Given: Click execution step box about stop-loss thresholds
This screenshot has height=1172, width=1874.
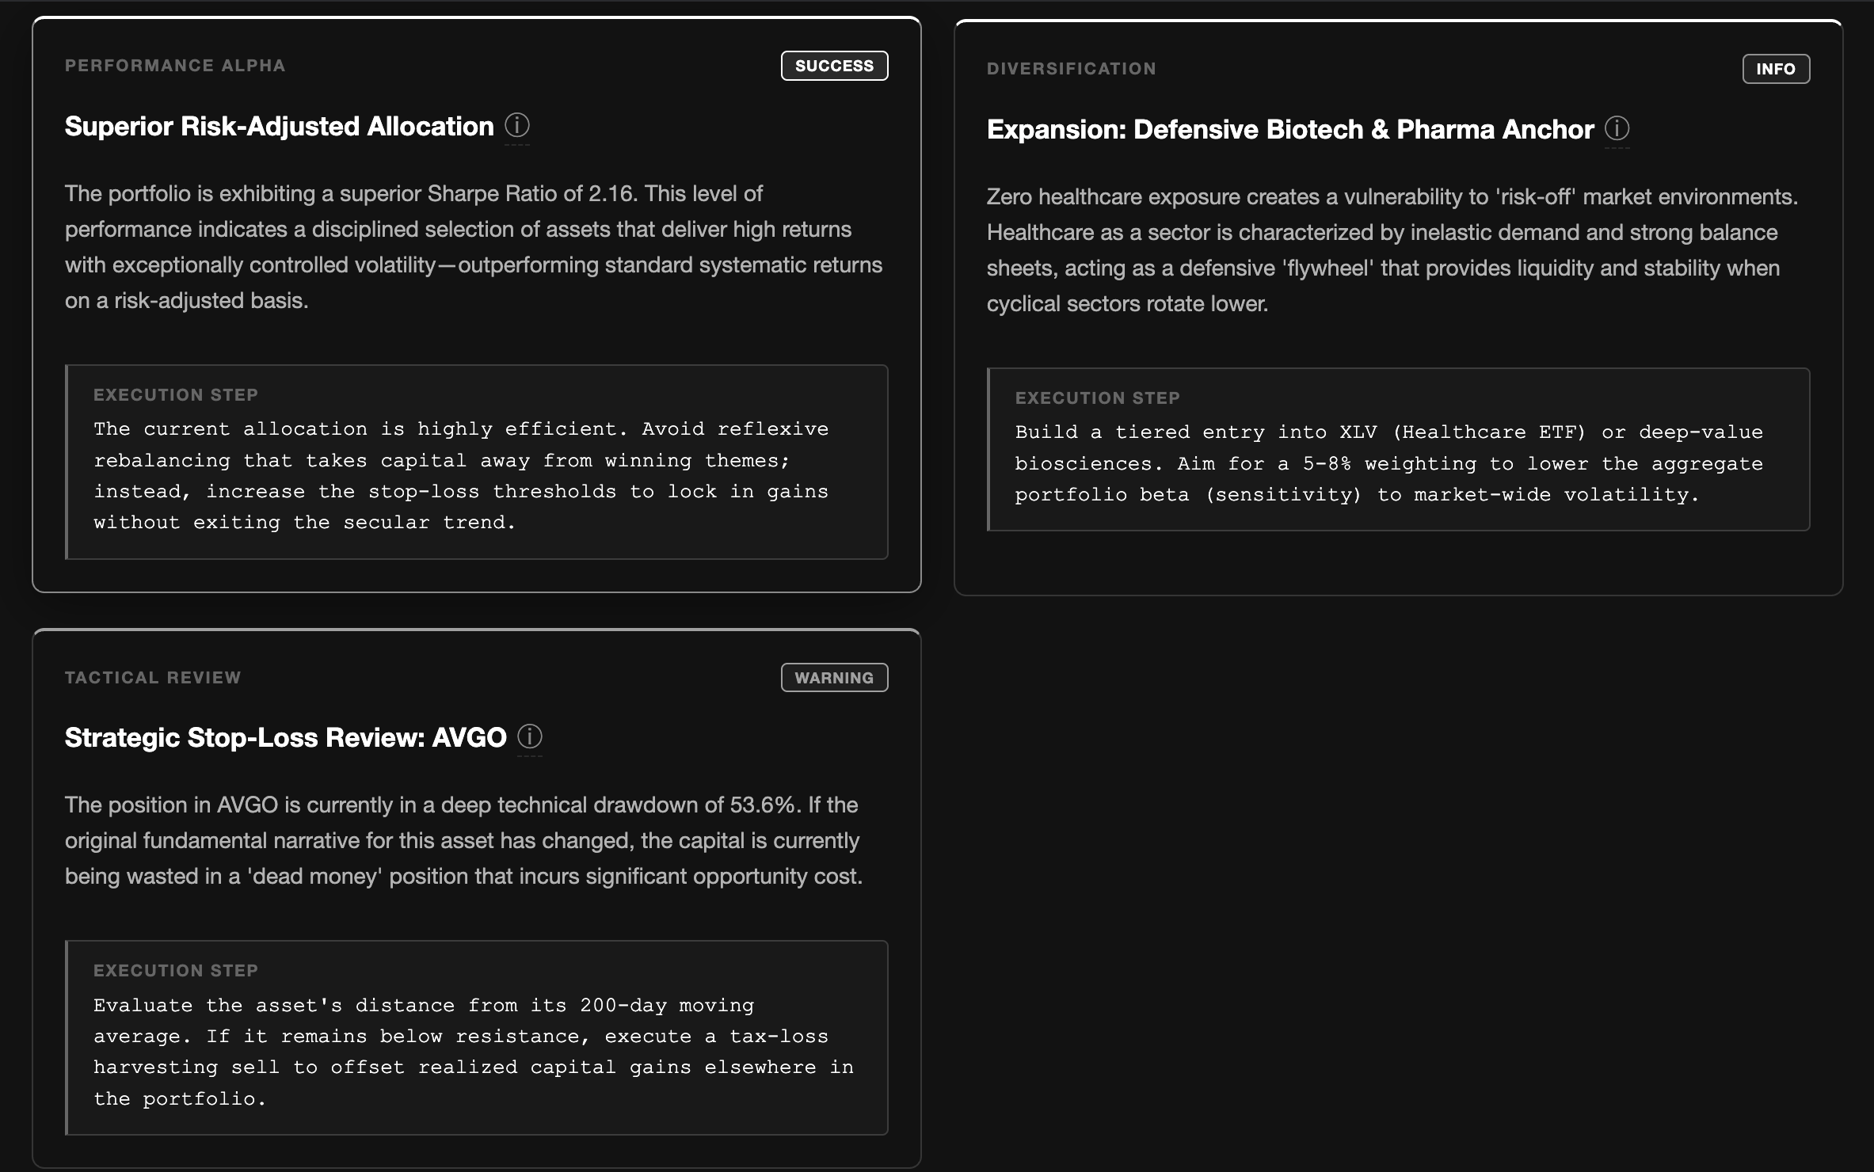Looking at the screenshot, I should tap(477, 475).
